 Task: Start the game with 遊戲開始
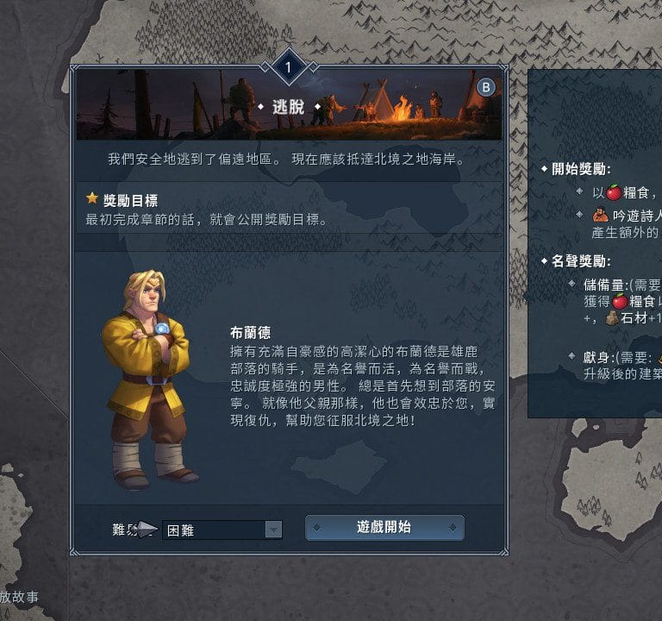[384, 527]
